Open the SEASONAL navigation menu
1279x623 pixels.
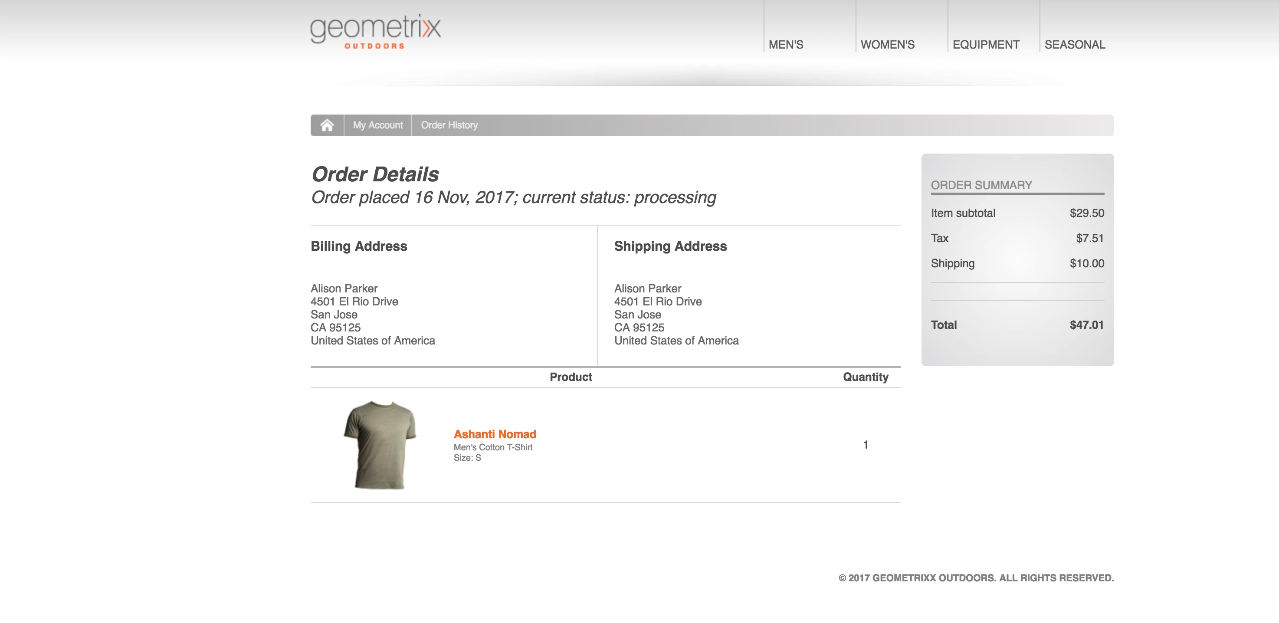pyautogui.click(x=1075, y=45)
